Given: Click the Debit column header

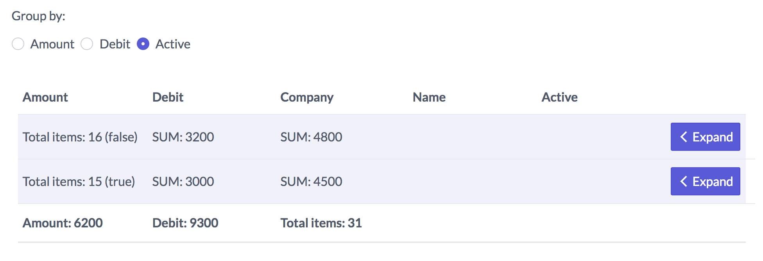Looking at the screenshot, I should click(168, 97).
